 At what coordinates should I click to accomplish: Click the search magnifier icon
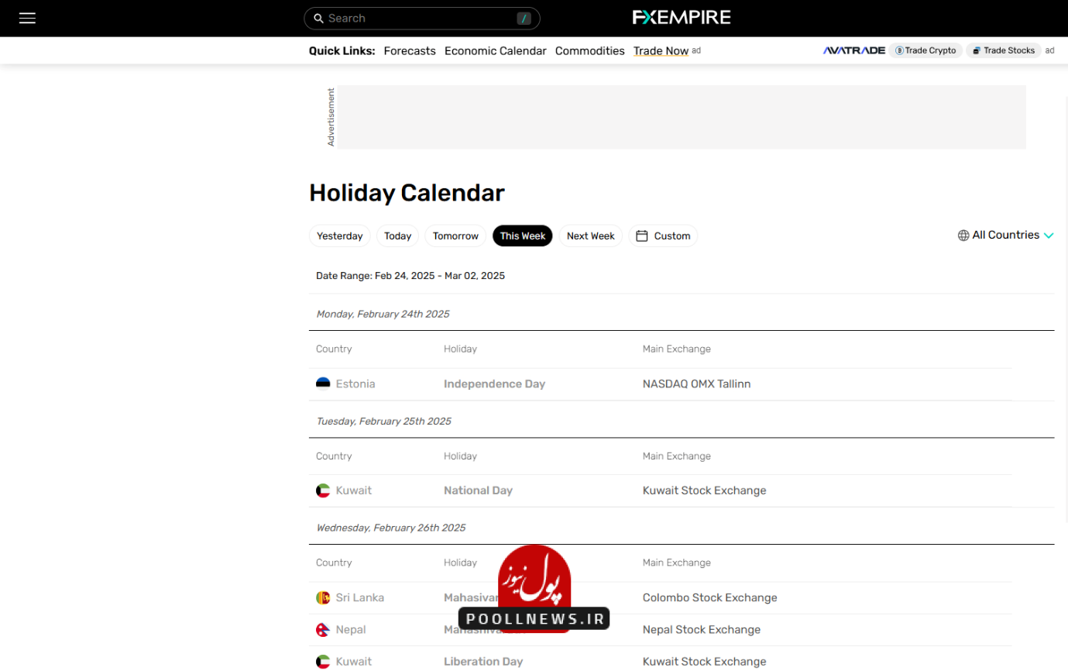pyautogui.click(x=318, y=18)
